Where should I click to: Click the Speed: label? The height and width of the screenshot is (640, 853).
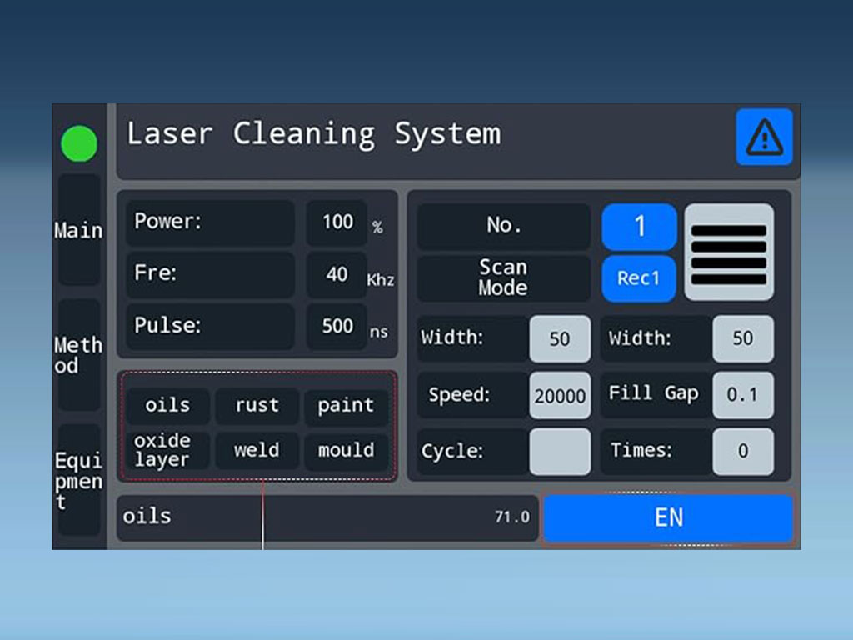(459, 394)
